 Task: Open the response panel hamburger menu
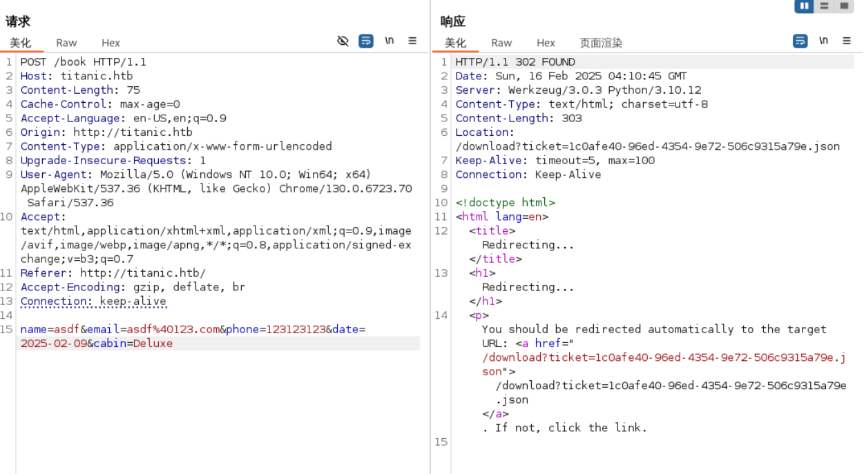[x=847, y=41]
